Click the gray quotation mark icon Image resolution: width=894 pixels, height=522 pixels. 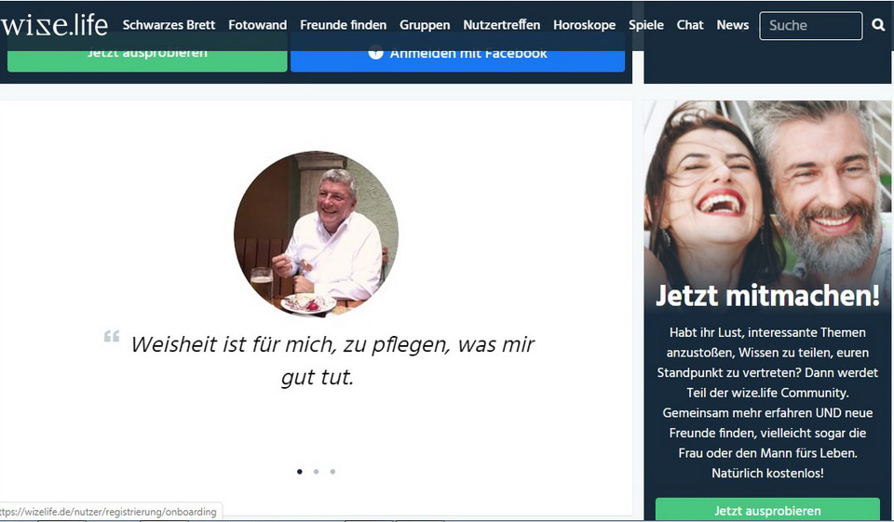point(112,337)
